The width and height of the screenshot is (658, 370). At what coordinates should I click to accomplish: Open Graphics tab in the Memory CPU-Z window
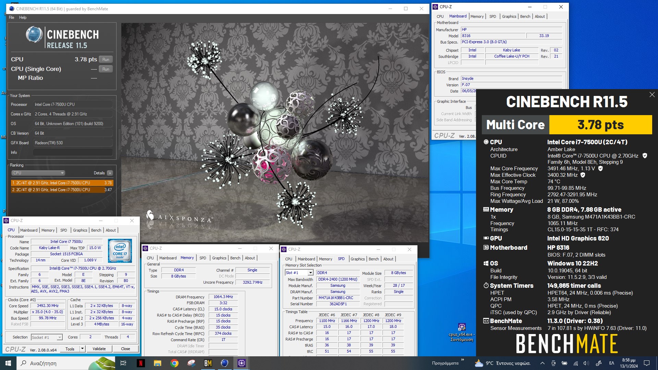tap(219, 258)
